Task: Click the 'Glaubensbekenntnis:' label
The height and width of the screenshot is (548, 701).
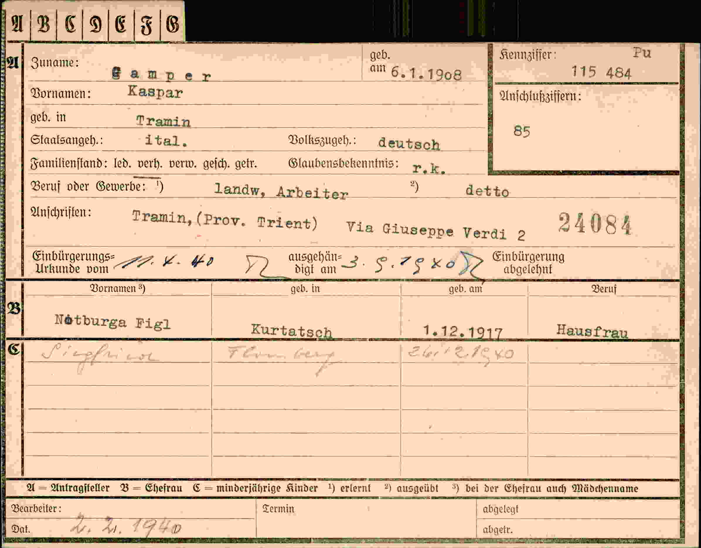Action: tap(343, 164)
